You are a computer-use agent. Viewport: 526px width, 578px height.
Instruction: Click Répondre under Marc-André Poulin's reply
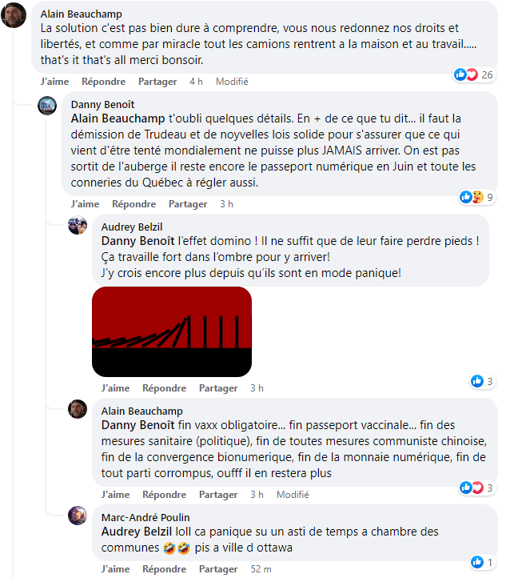tap(164, 569)
